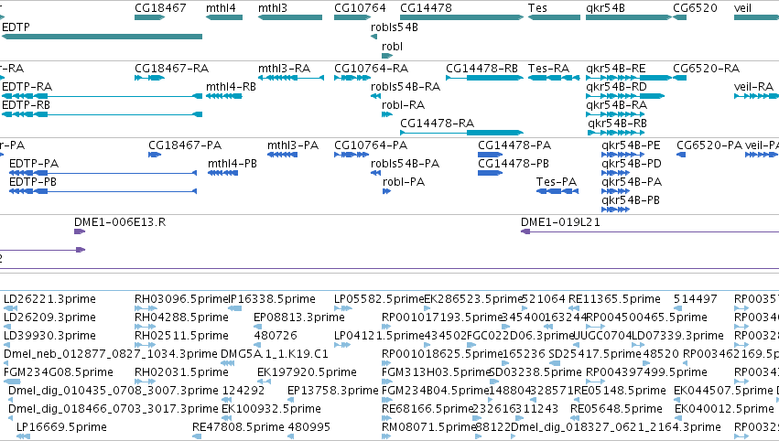Click the veil-RA transcript label
Screen dimensions: 779x441
pyautogui.click(x=753, y=86)
